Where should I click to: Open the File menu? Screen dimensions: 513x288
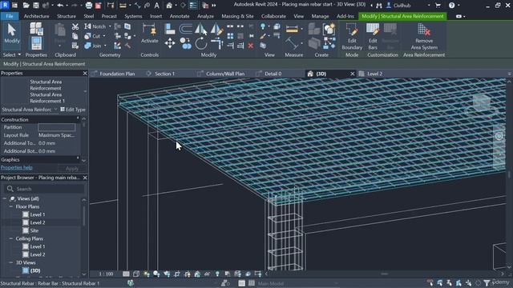[10, 16]
